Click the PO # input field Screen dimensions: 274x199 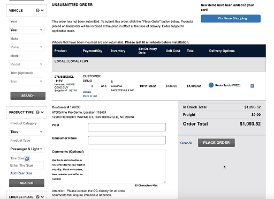point(127,127)
